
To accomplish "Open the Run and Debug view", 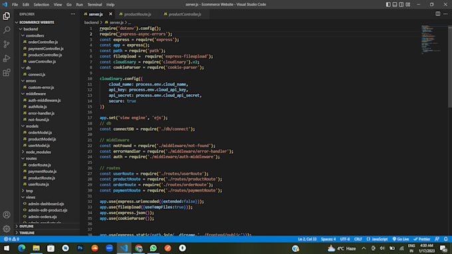I will tap(7, 58).
